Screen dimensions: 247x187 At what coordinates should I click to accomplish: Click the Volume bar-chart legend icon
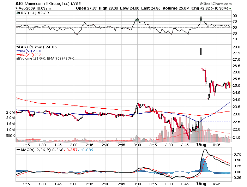pyautogui.click(x=18, y=59)
